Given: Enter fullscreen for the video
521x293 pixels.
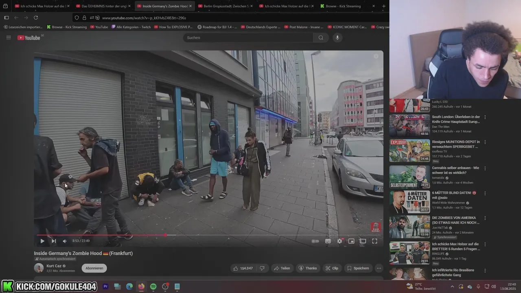Looking at the screenshot, I should point(374,241).
